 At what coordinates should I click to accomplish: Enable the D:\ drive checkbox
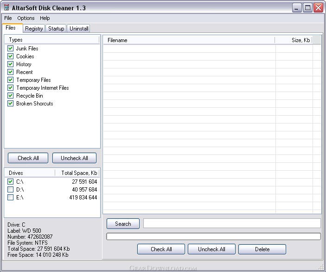[x=10, y=189]
